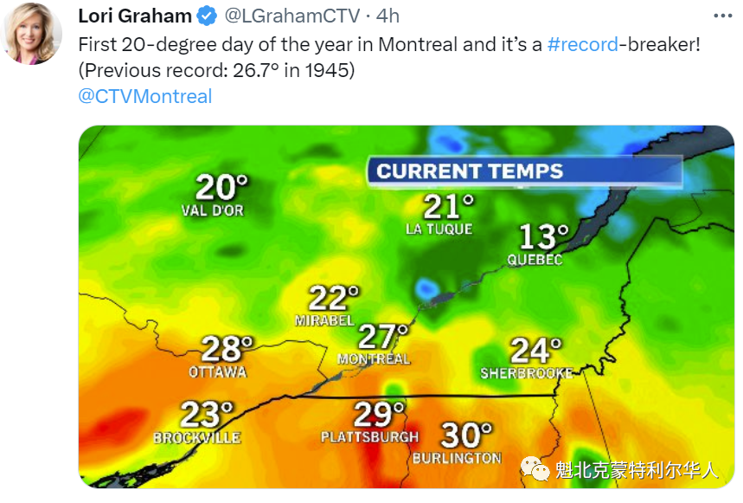Click the Burlington 30° temperature label
Screen dimensions: 743x503
[458, 442]
